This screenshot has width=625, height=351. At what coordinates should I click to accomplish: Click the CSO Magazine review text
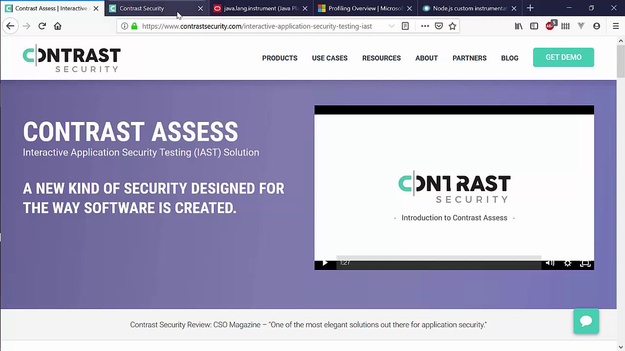click(308, 325)
